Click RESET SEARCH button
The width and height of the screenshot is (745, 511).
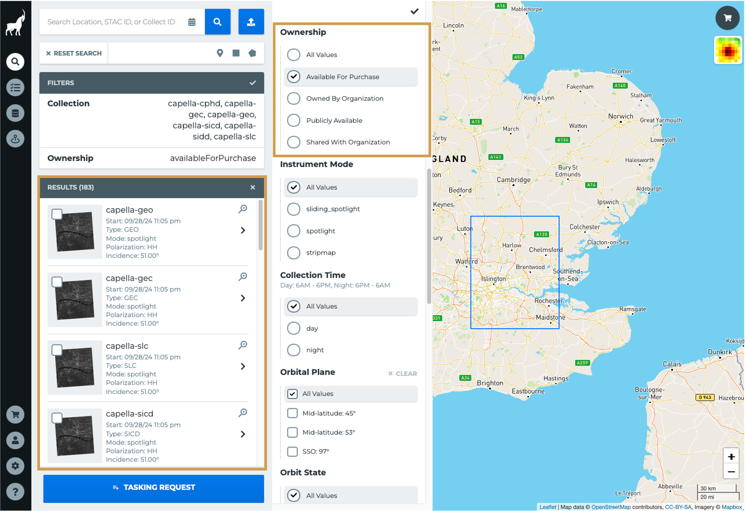[74, 53]
